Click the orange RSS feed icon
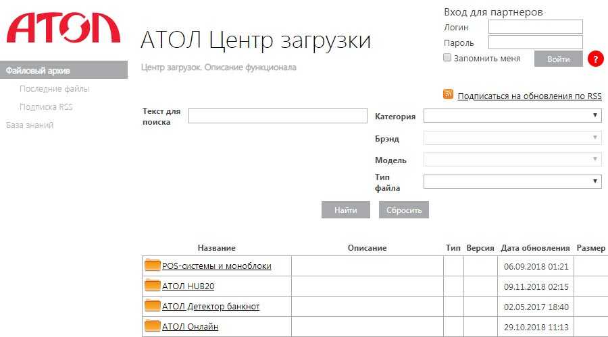The image size is (608, 337). point(448,94)
